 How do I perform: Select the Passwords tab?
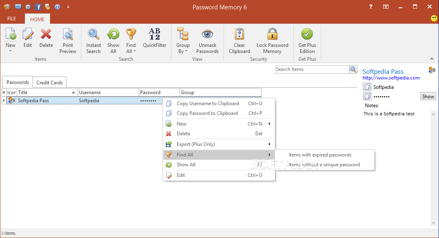(18, 82)
